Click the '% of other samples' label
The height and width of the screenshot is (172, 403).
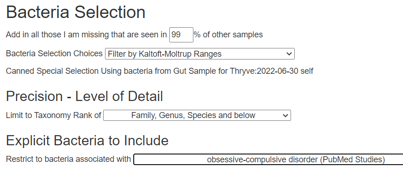229,35
